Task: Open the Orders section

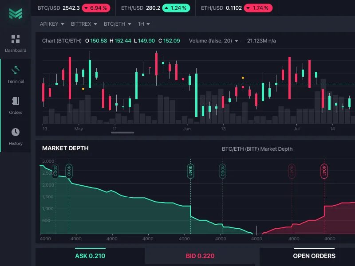Action: (x=16, y=105)
